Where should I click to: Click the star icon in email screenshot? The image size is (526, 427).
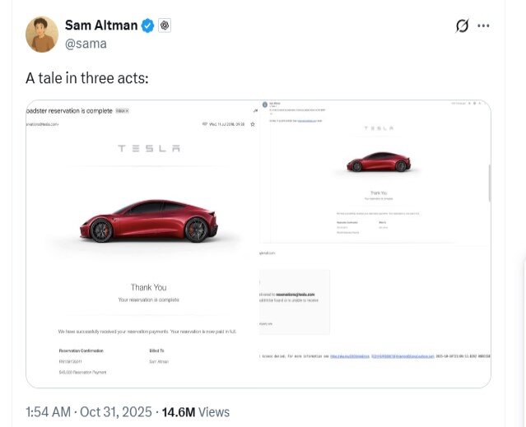[x=253, y=123]
